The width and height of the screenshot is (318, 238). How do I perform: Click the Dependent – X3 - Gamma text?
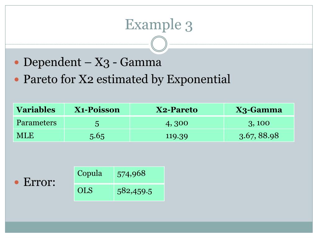click(93, 62)
